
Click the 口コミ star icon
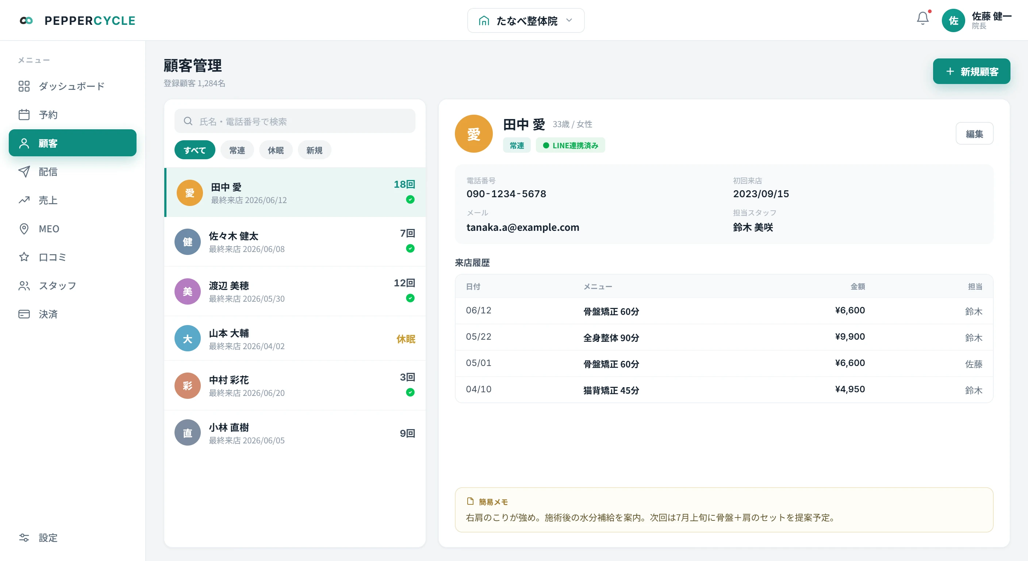pos(24,257)
